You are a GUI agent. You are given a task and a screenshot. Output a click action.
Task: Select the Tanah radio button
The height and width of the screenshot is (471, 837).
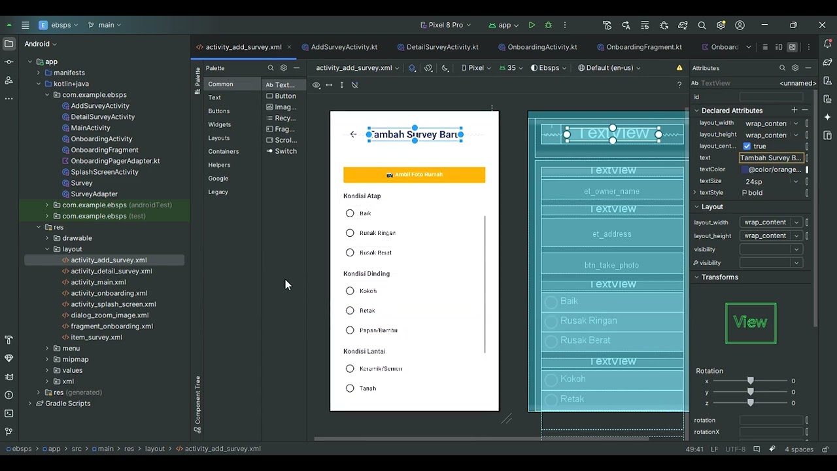350,389
